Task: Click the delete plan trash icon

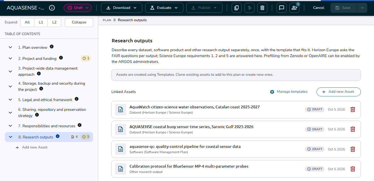Action: tap(262, 8)
